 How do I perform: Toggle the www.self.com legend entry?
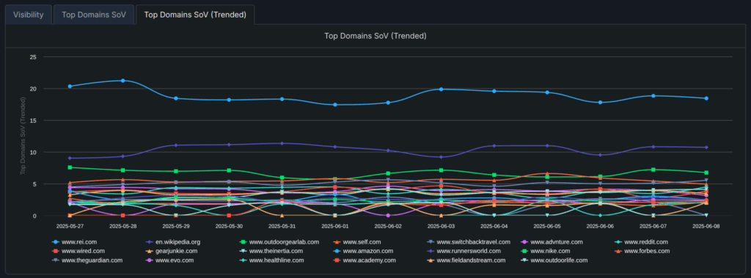click(x=356, y=242)
